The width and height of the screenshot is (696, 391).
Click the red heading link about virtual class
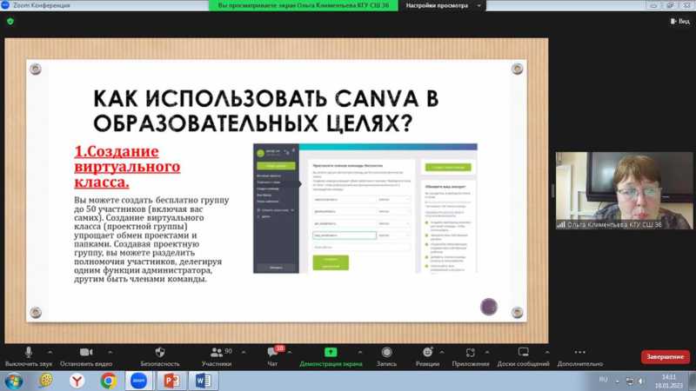[x=127, y=167]
